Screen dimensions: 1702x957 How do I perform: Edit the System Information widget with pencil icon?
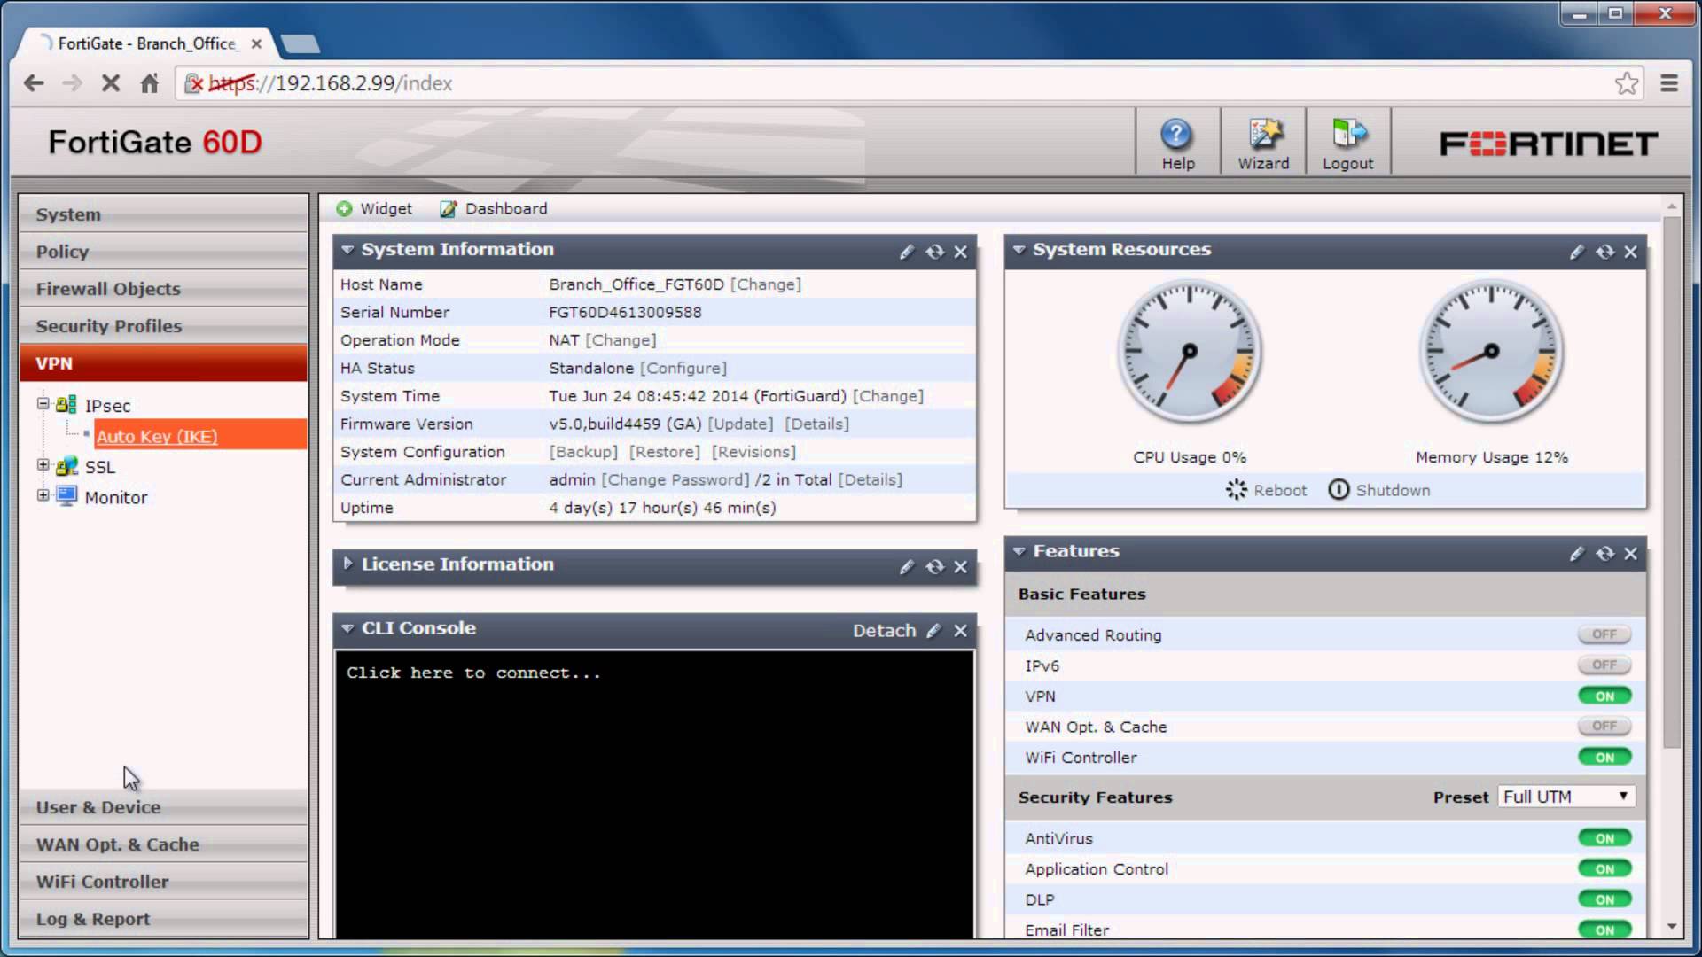pos(906,253)
